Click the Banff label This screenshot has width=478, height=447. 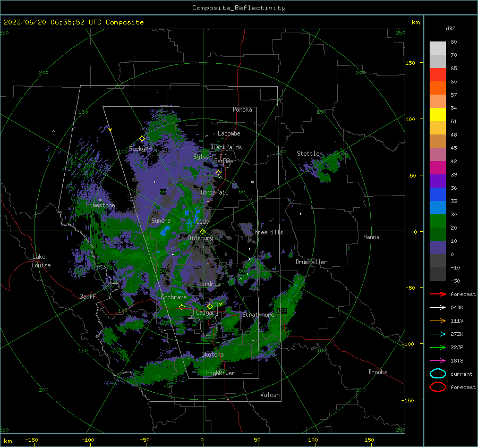[x=88, y=297]
